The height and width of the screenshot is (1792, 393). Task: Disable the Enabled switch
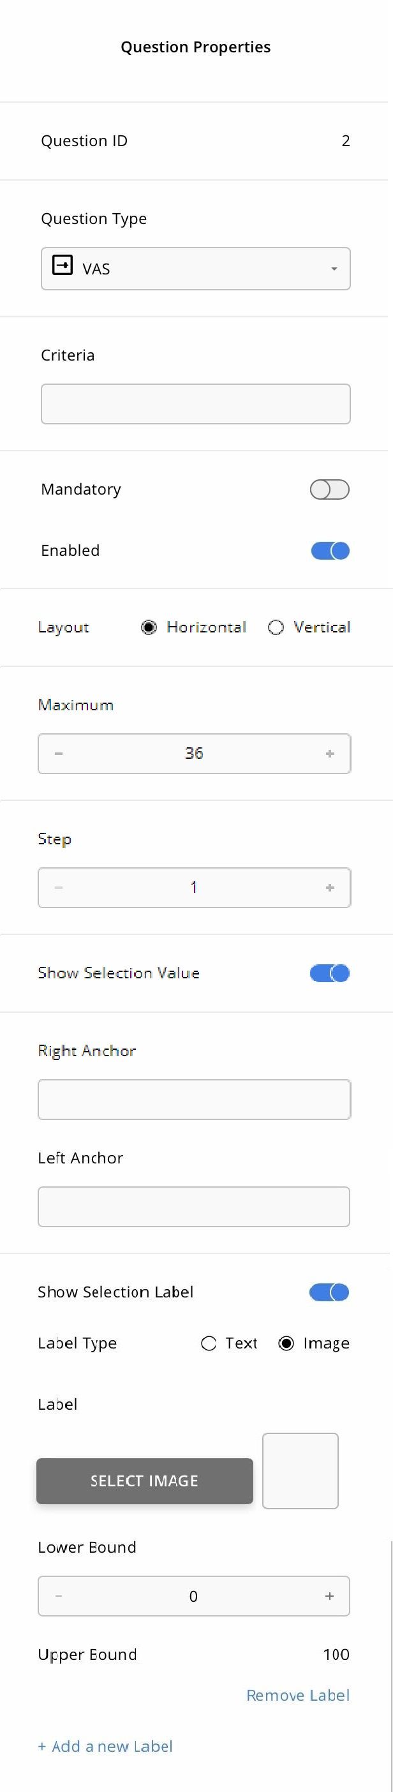tap(330, 551)
